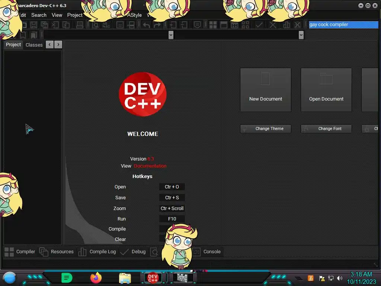
Task: Click the Run window toolbar icon
Action: click(224, 25)
